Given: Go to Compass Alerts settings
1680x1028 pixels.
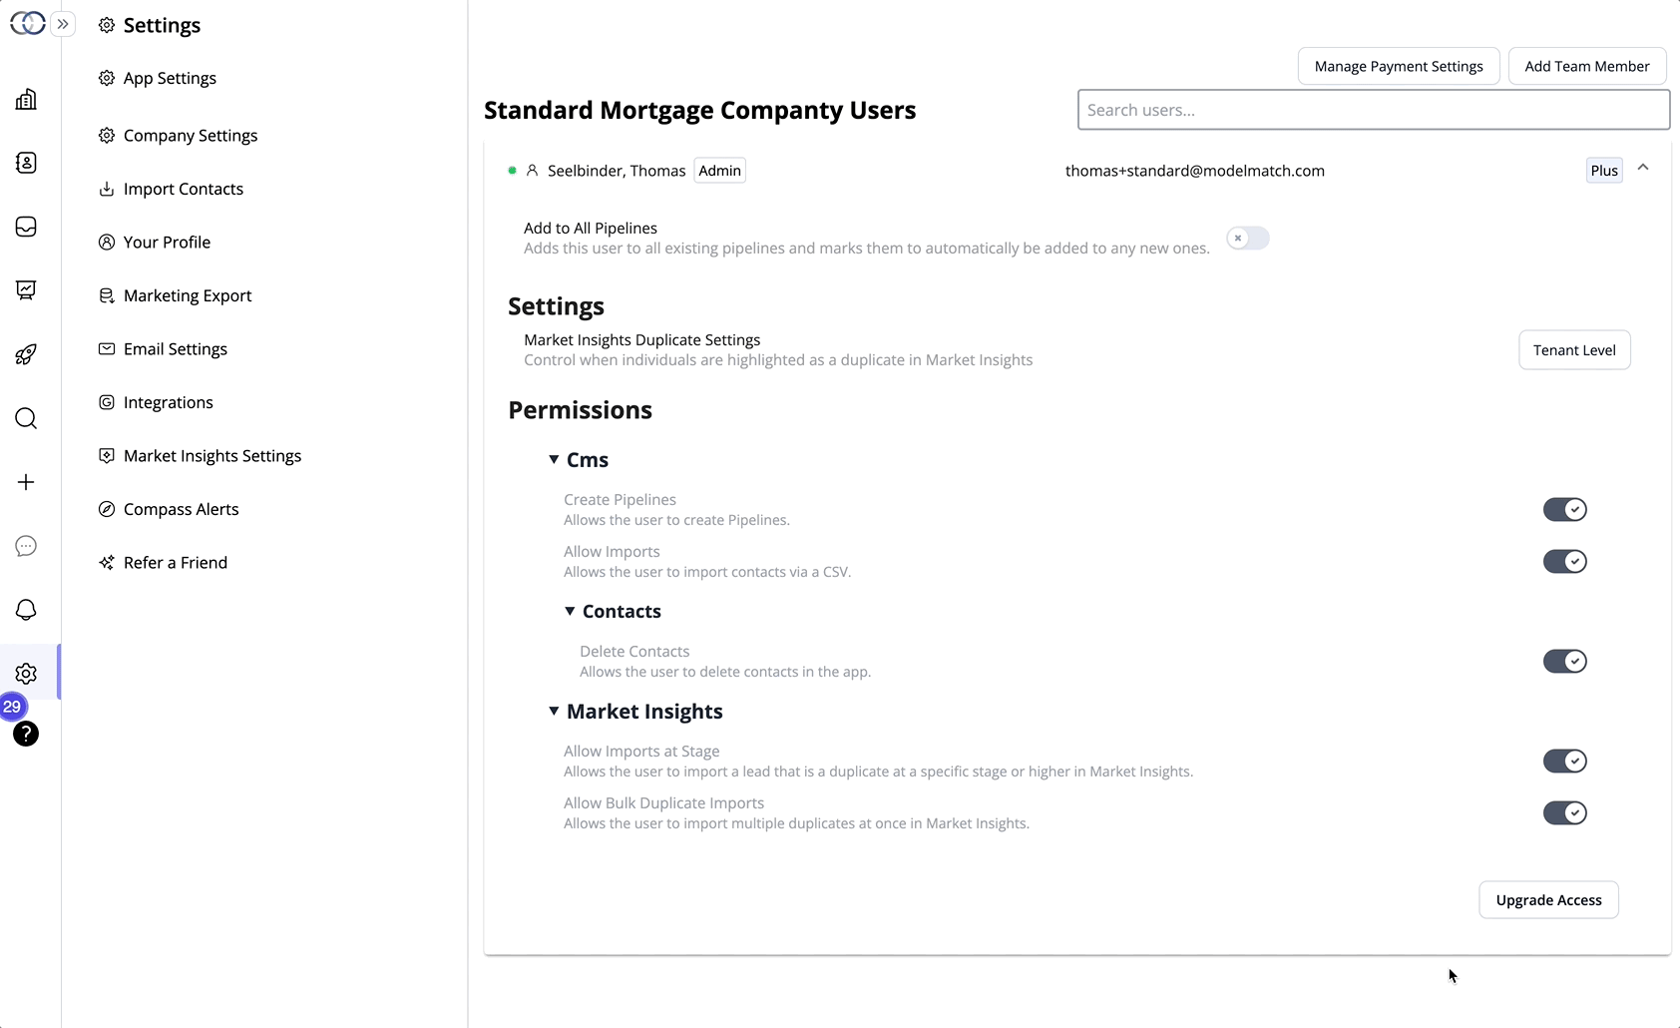Looking at the screenshot, I should (x=182, y=510).
